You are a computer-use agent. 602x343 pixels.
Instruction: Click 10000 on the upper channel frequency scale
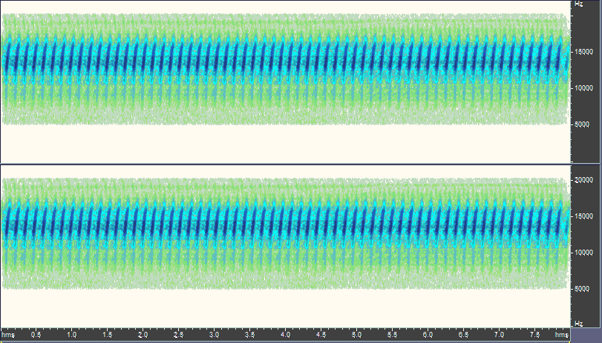click(x=583, y=88)
